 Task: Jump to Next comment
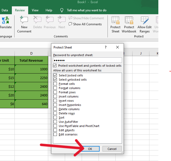coord(62,21)
